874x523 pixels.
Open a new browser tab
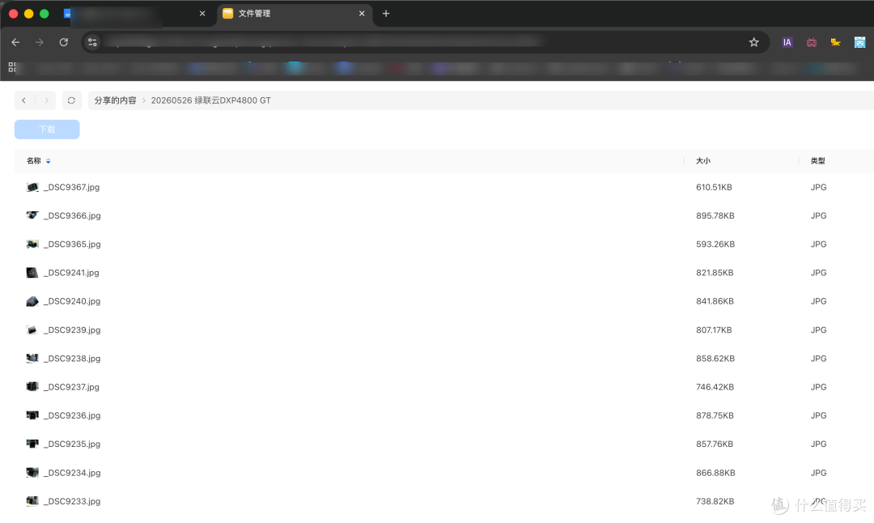386,14
